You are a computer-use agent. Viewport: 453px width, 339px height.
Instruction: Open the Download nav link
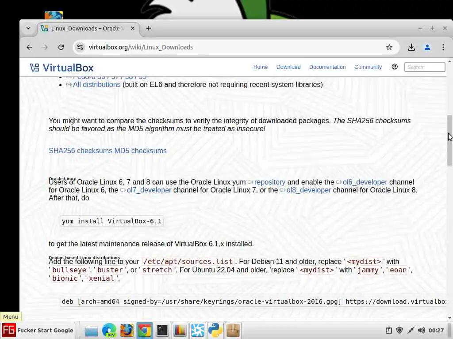coord(288,67)
